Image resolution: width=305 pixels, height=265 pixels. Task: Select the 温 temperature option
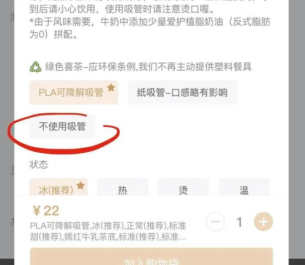point(244,187)
